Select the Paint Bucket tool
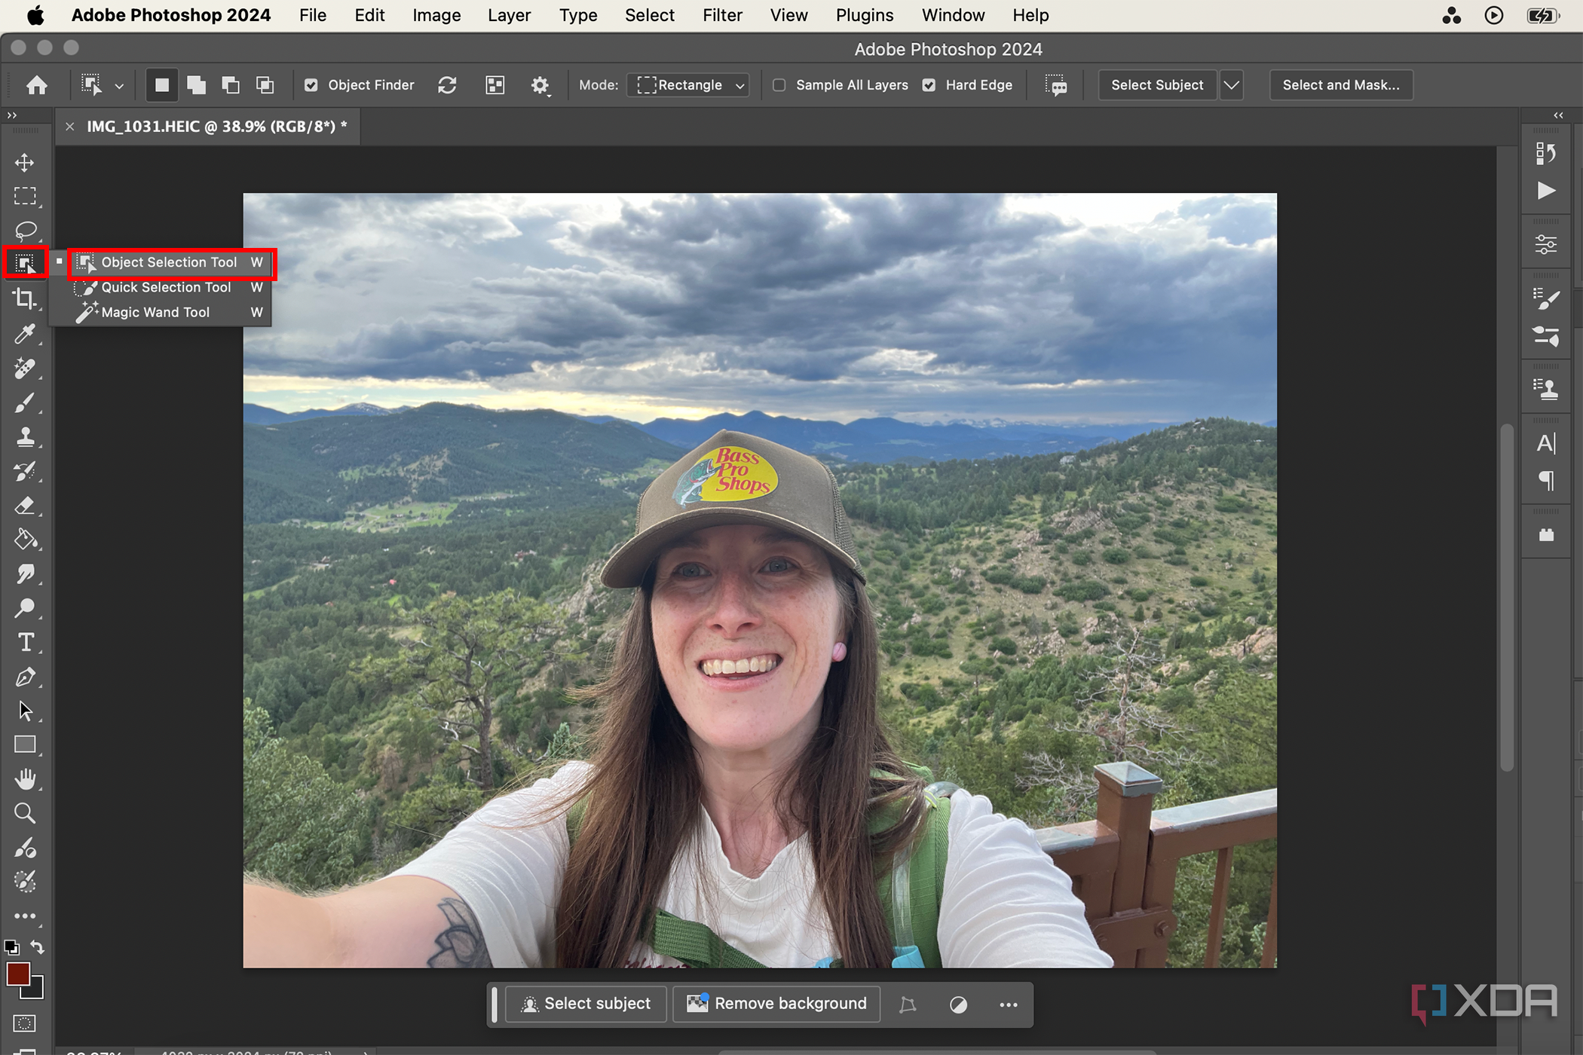This screenshot has width=1583, height=1055. tap(25, 540)
